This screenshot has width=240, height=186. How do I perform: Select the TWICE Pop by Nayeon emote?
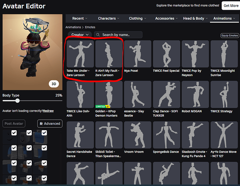coord(195,54)
